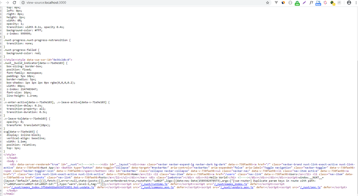Open the gray circle arrows extension
358x196 pixels.
pyautogui.click(x=290, y=3)
